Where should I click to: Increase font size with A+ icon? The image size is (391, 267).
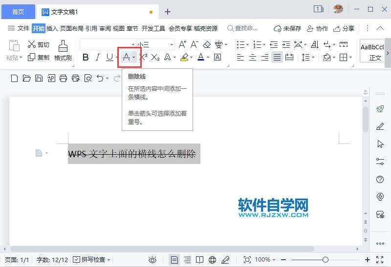coord(182,44)
